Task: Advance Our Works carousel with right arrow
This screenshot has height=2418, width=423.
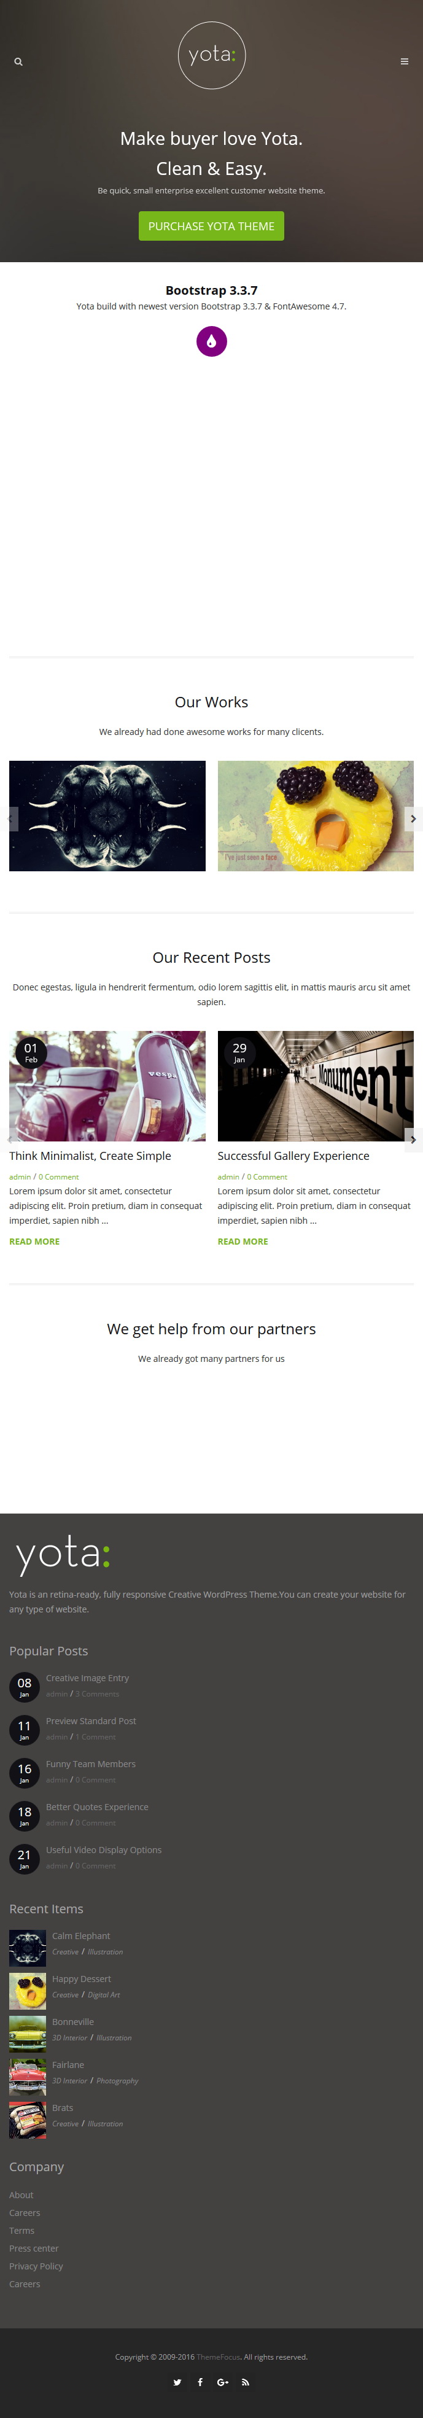Action: [x=413, y=818]
